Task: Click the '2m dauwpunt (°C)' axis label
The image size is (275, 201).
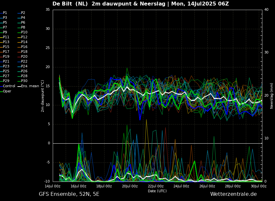Action: (42, 96)
